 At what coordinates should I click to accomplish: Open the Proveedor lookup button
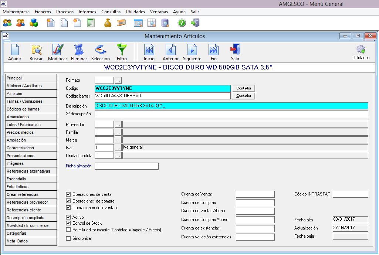[x=118, y=125]
